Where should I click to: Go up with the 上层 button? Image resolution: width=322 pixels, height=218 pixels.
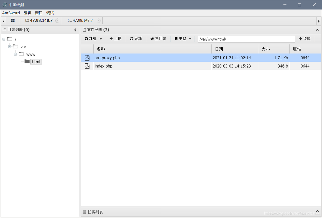tap(115, 39)
